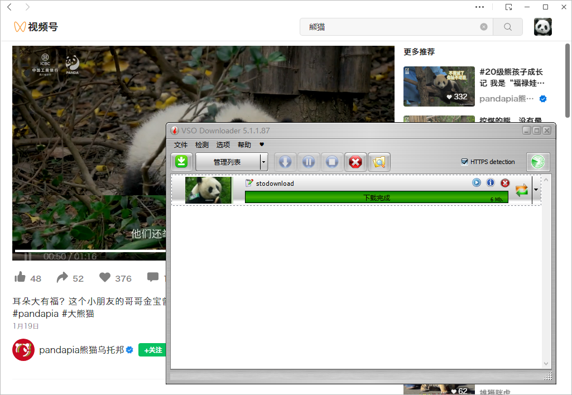Open the 文件 menu
572x395 pixels.
pyautogui.click(x=181, y=145)
